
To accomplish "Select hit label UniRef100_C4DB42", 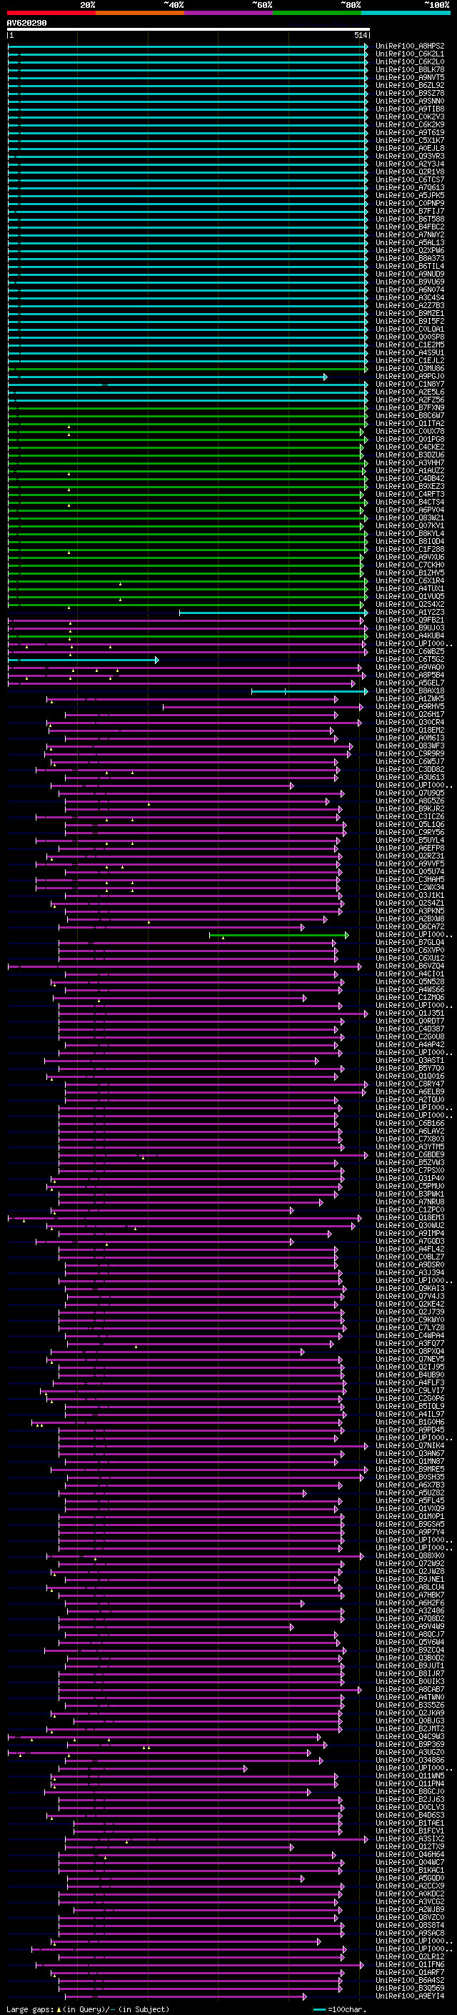I will point(410,479).
